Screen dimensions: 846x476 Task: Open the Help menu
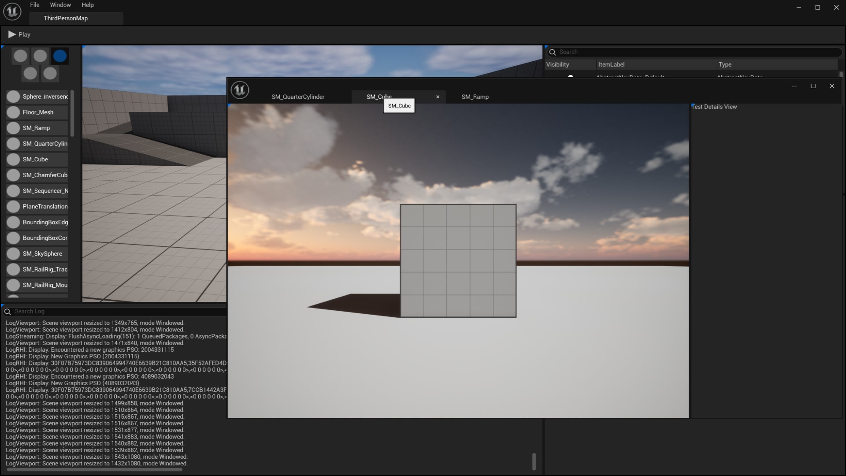87,5
